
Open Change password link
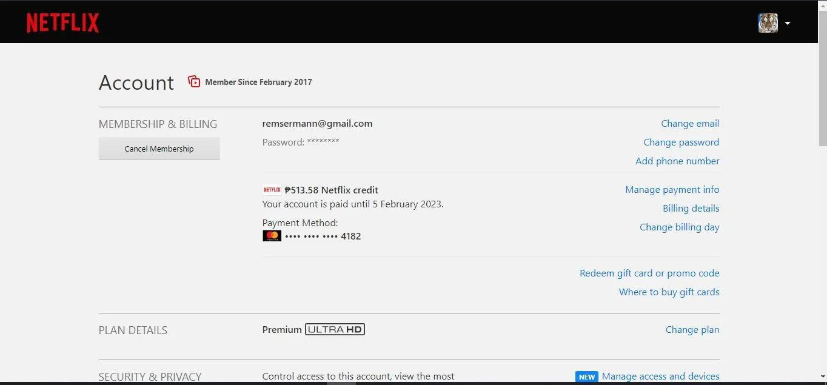pyautogui.click(x=681, y=142)
